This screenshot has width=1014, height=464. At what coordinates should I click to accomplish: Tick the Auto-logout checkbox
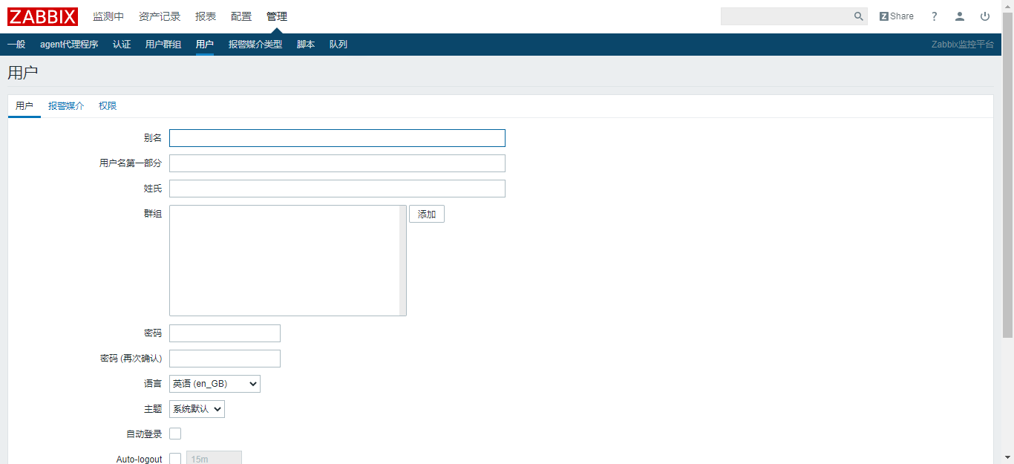pyautogui.click(x=175, y=459)
